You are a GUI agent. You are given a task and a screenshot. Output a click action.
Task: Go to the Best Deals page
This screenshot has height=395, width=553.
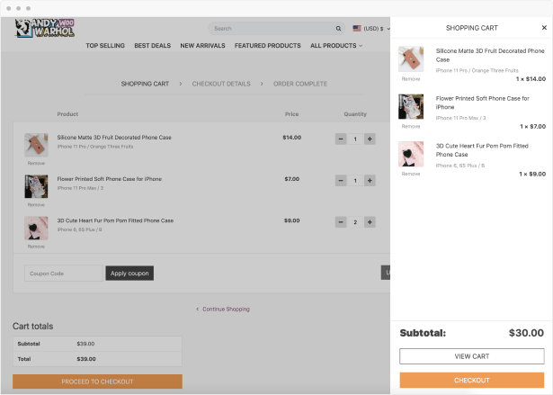152,45
